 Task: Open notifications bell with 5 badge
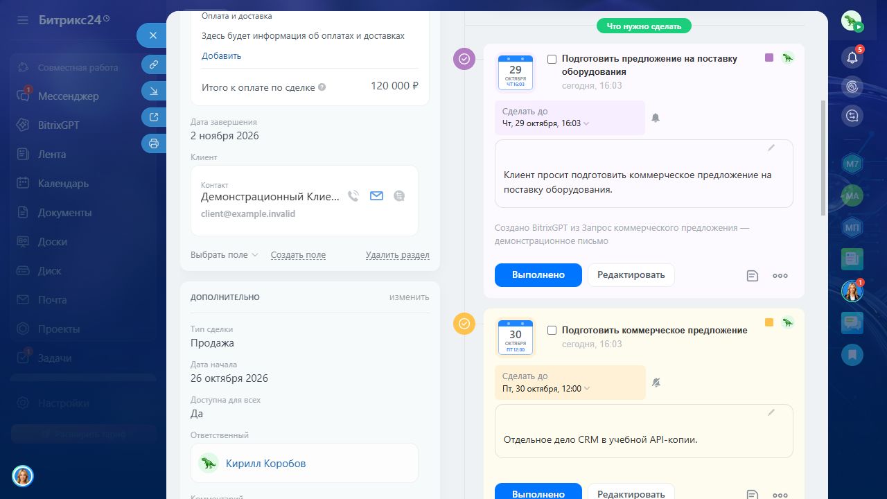click(x=852, y=58)
